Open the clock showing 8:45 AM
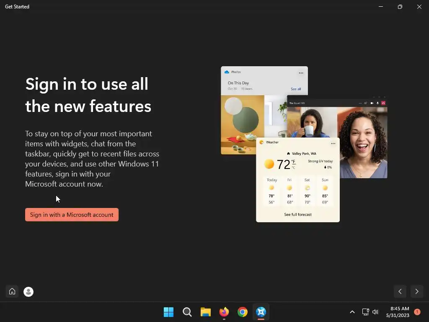 point(398,312)
